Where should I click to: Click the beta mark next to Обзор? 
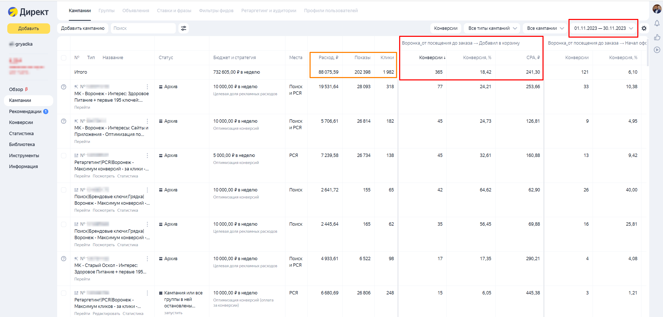click(x=26, y=89)
